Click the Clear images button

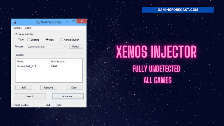point(74,87)
